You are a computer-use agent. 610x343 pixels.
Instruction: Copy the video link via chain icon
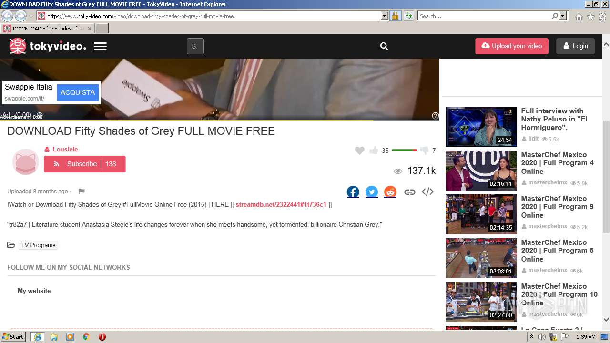(409, 192)
